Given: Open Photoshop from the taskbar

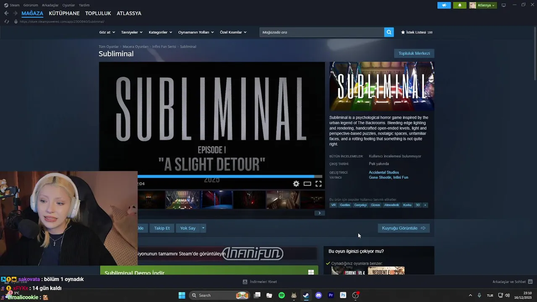Looking at the screenshot, I should [x=343, y=295].
